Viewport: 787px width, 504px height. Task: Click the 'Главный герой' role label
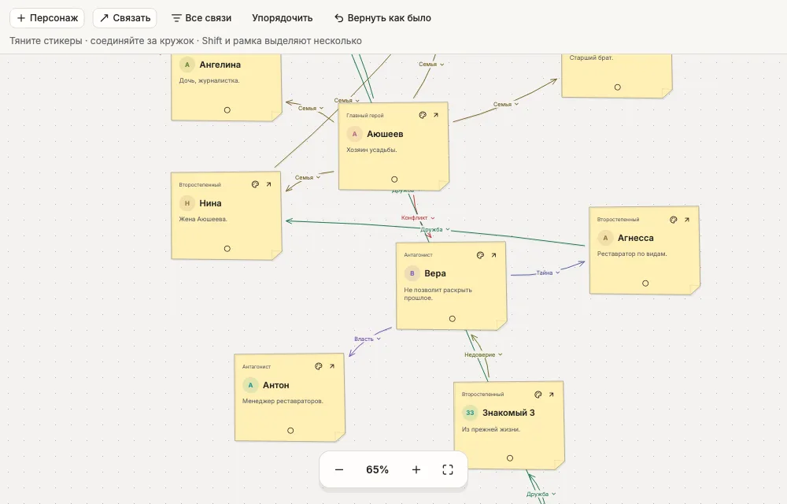tap(365, 116)
